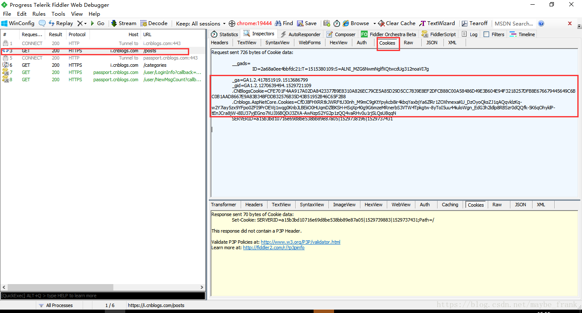This screenshot has width=582, height=313.
Task: Expand the Browse dropdown arrow
Action: [x=375, y=24]
